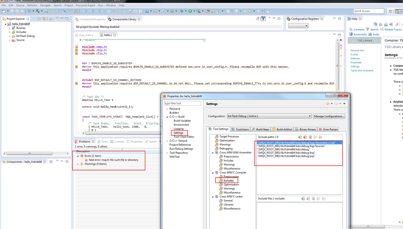The height and width of the screenshot is (229, 403).
Task: Collapse the Errors group in Problems view
Action: (78, 155)
